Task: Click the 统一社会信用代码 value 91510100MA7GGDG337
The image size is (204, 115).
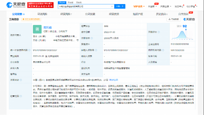Action: point(45,50)
